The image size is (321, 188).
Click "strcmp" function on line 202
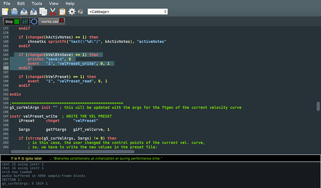point(34,138)
